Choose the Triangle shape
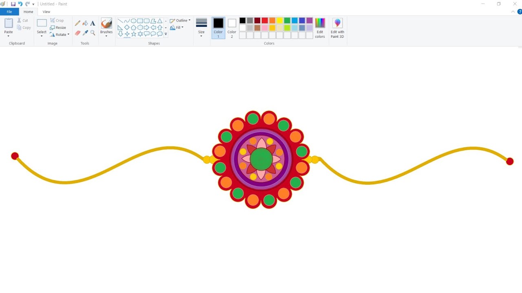Screen dimensions: 522x293 pos(160,21)
